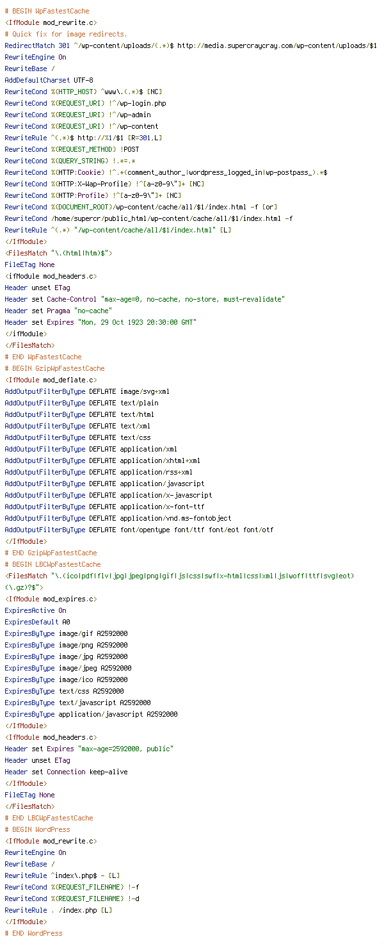Screen dimensions: 384x944
Task: Click the '# BEGIN GzipWpFastestCache' comment
Action: click(54, 368)
